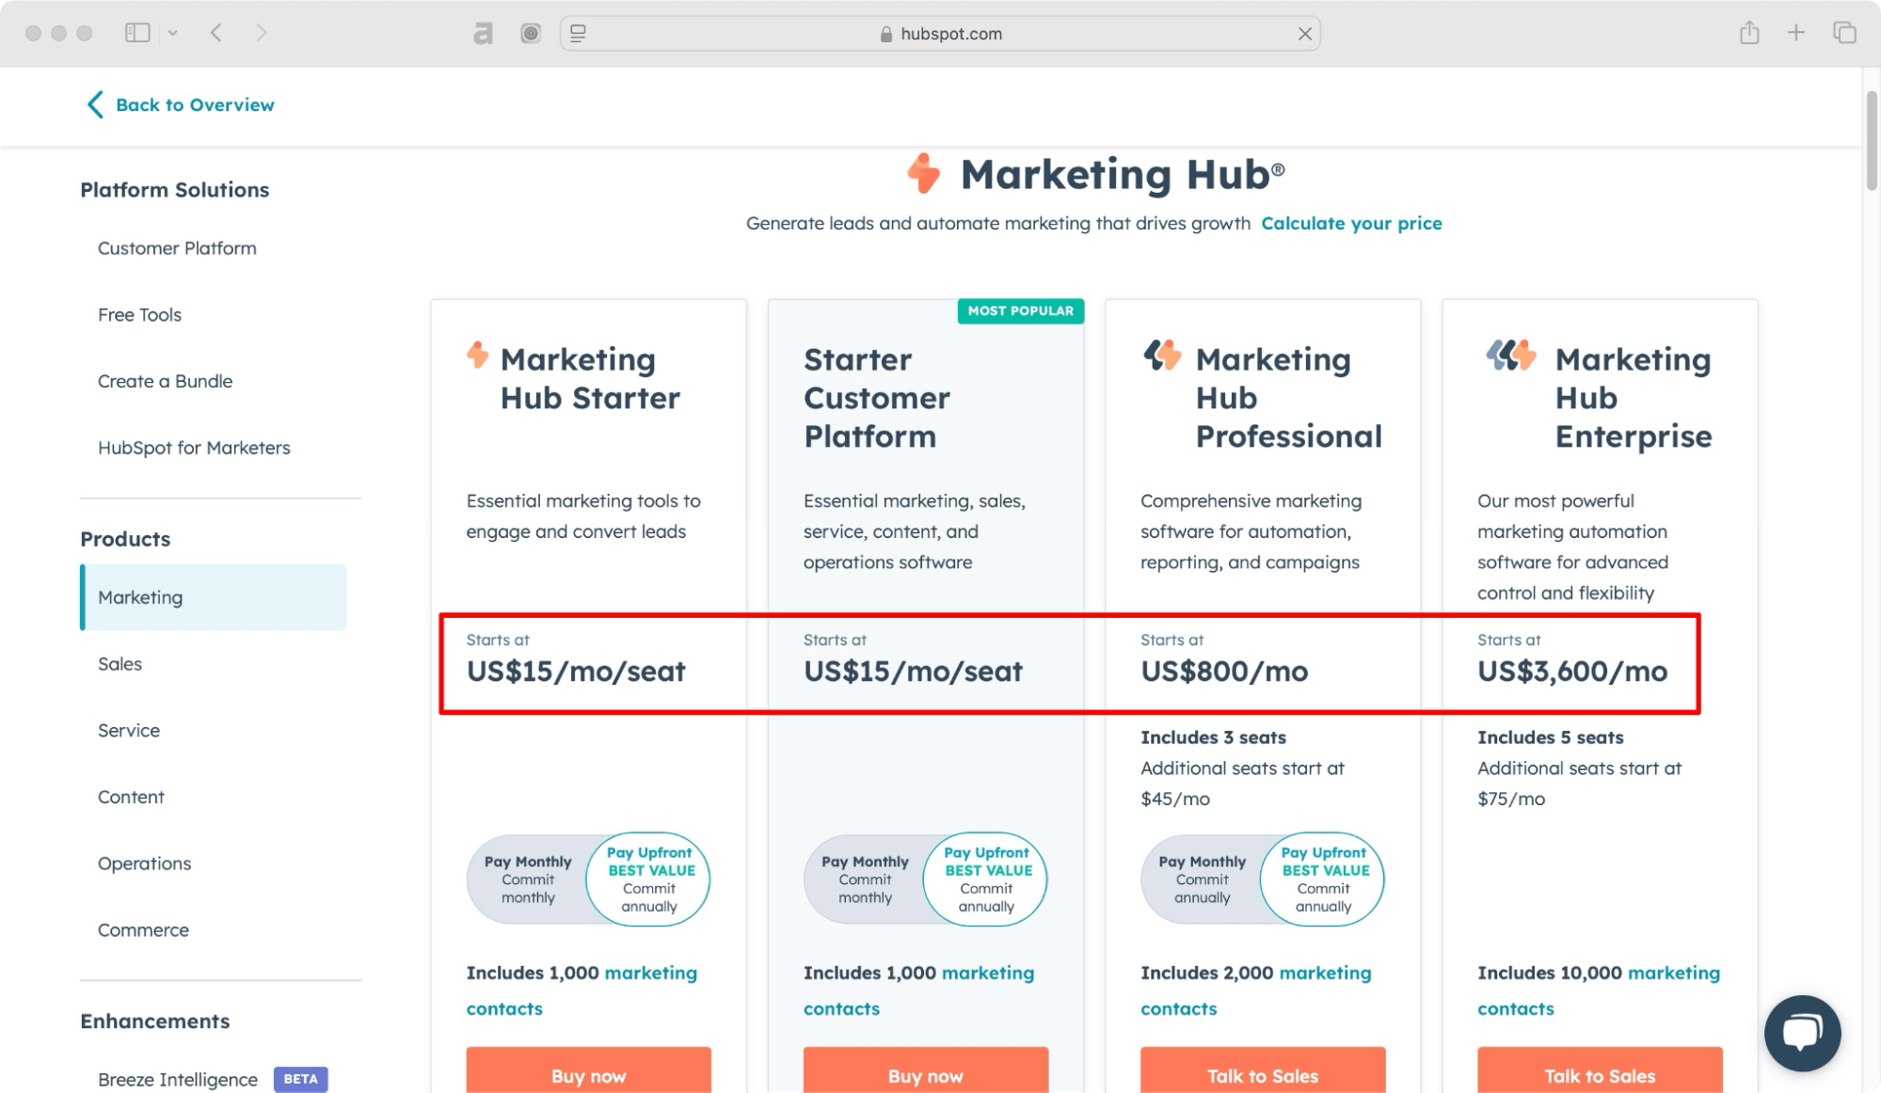The image size is (1881, 1093).
Task: Select Pay Upfront for Starter Customer Platform
Action: click(x=986, y=879)
